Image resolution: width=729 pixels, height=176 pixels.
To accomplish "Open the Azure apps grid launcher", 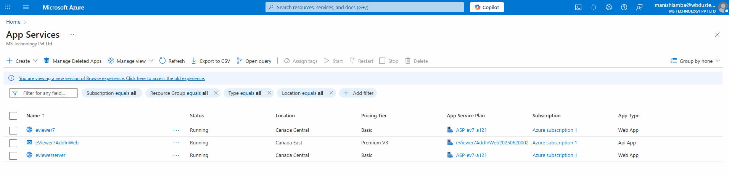I will 8,7.
